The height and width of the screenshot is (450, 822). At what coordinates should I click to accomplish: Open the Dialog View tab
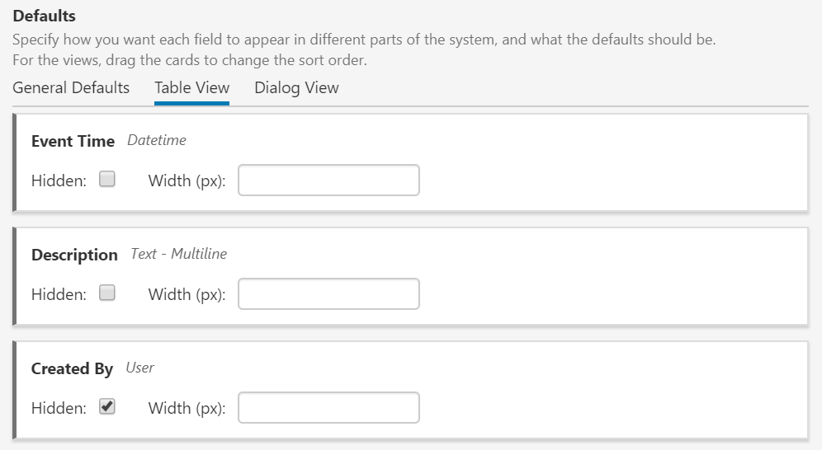[296, 87]
